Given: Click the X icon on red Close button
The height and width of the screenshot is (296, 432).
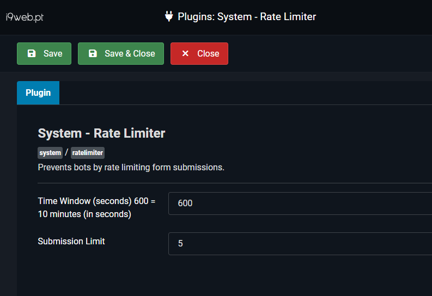Looking at the screenshot, I should click(x=185, y=53).
